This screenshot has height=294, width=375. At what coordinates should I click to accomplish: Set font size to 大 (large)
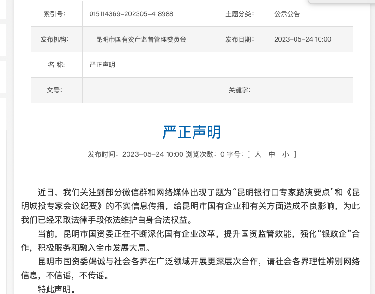(x=258, y=154)
